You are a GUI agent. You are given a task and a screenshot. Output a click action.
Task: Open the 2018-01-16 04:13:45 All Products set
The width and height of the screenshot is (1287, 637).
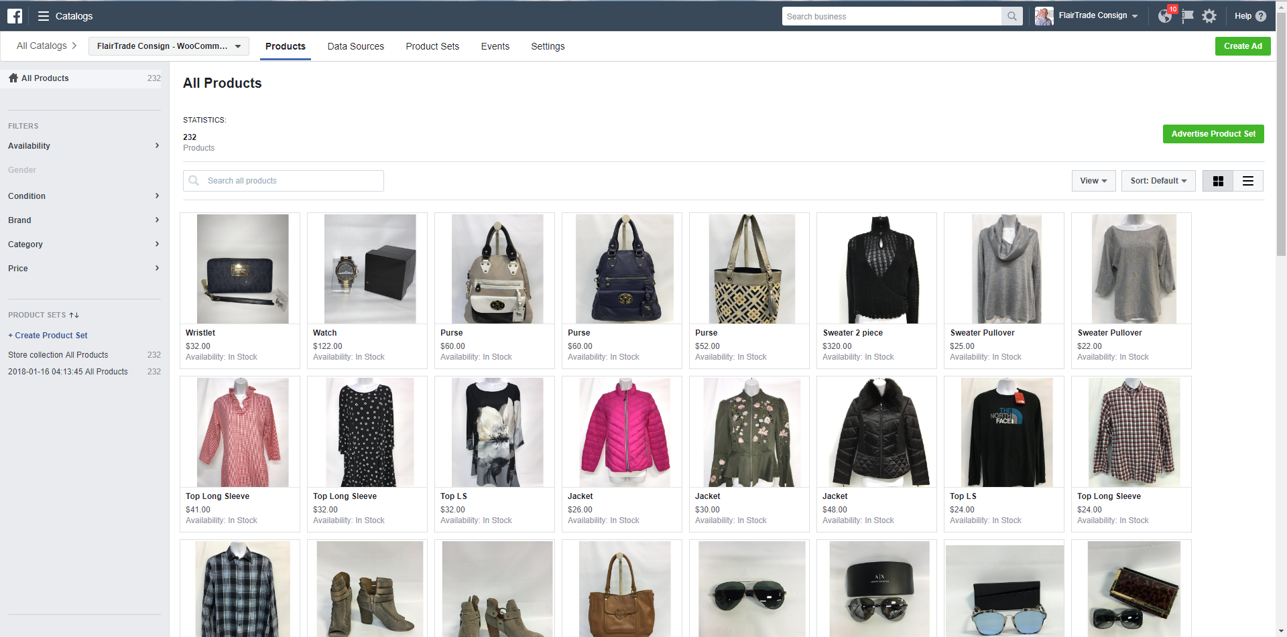[68, 372]
